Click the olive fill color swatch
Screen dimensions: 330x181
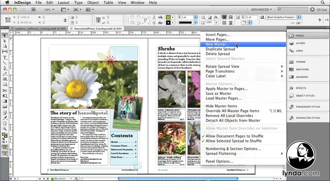(x=168, y=17)
